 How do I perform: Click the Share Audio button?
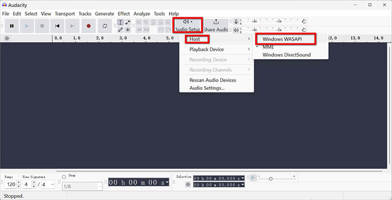[x=216, y=26]
